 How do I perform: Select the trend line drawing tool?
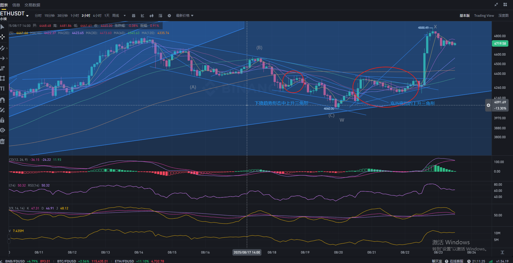click(x=2, y=48)
